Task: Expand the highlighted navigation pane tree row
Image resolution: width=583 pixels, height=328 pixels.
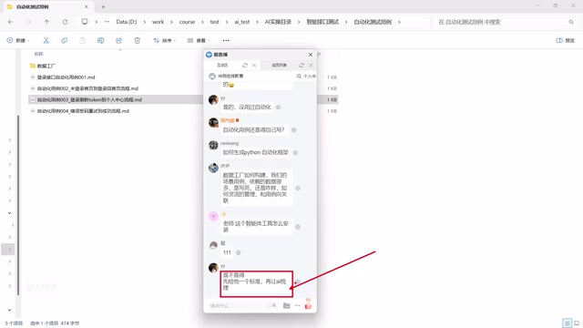Action: [x=10, y=249]
